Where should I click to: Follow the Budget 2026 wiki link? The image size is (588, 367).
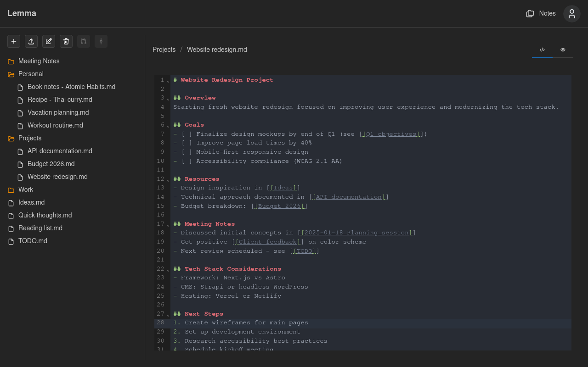[278, 206]
